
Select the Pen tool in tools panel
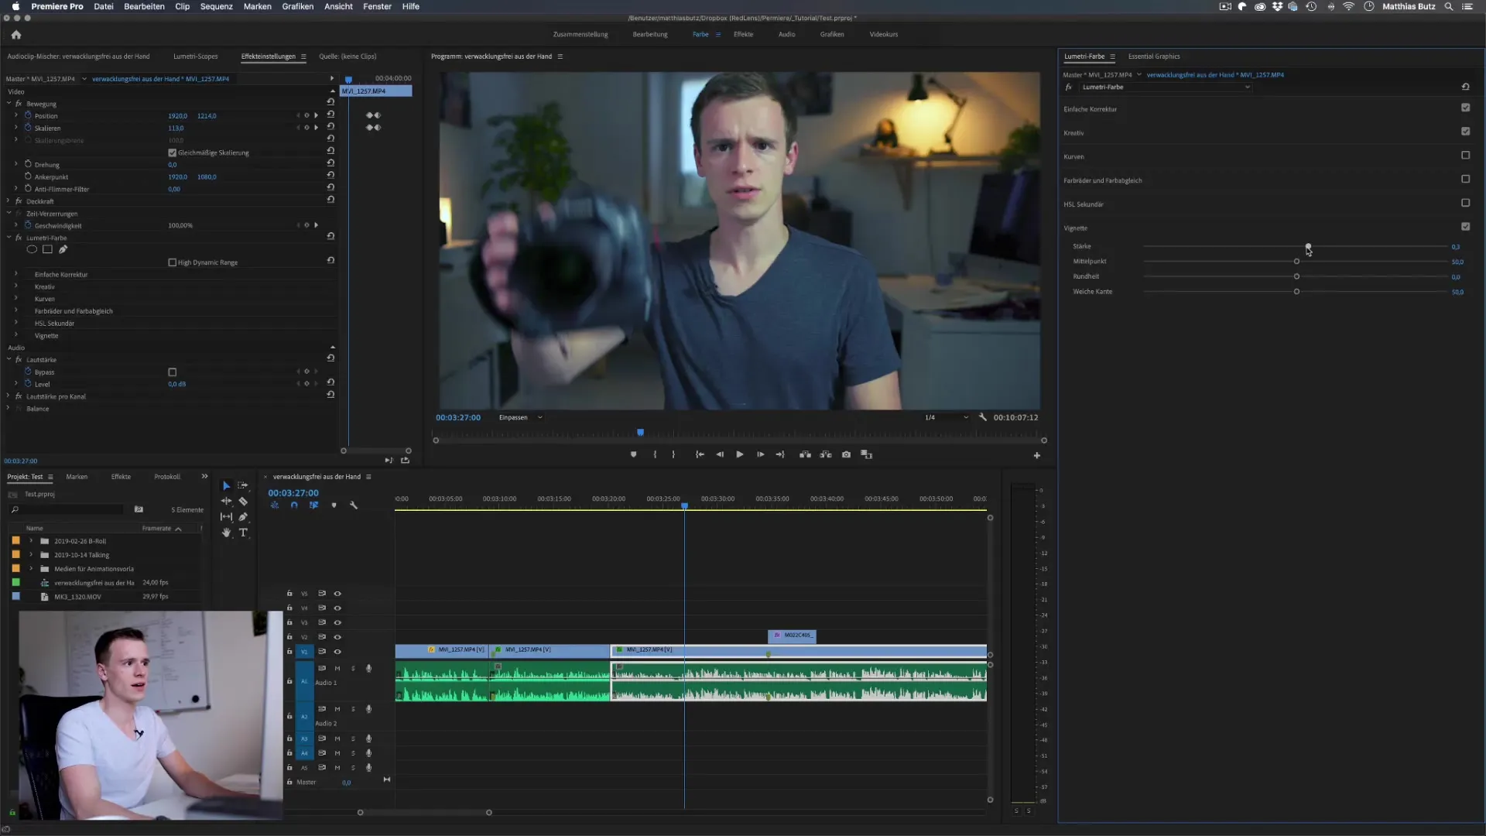coord(243,517)
